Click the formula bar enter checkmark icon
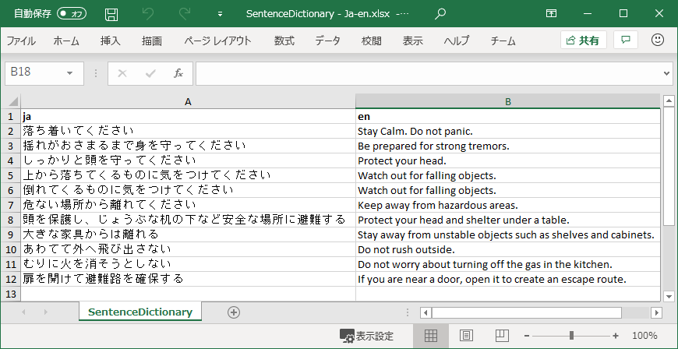Image resolution: width=678 pixels, height=349 pixels. (150, 73)
